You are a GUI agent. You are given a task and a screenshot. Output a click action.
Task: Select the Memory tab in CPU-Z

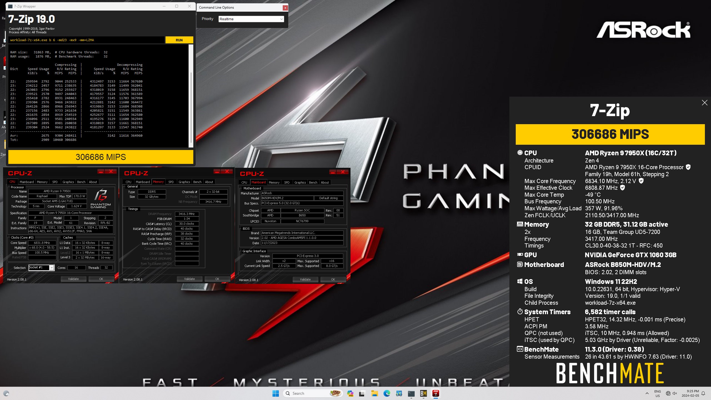[x=158, y=182]
